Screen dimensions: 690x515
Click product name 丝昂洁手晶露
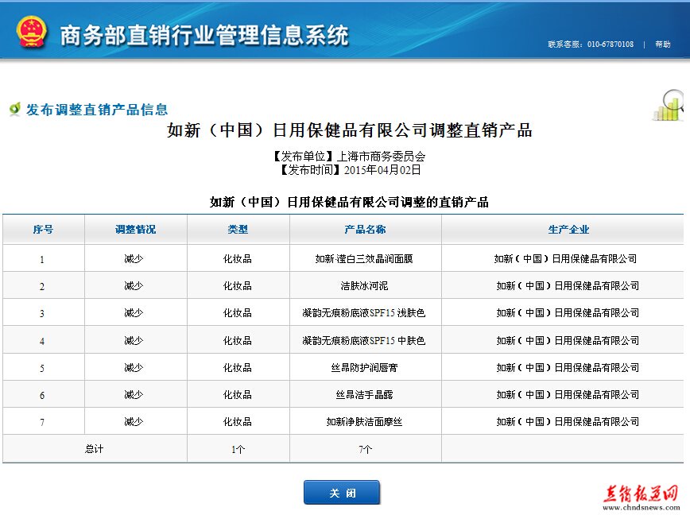pyautogui.click(x=364, y=394)
